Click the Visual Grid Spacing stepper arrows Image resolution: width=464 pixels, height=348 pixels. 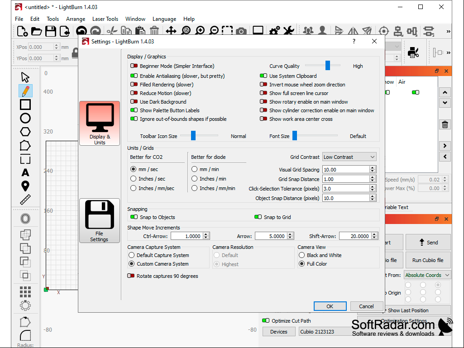tap(373, 170)
